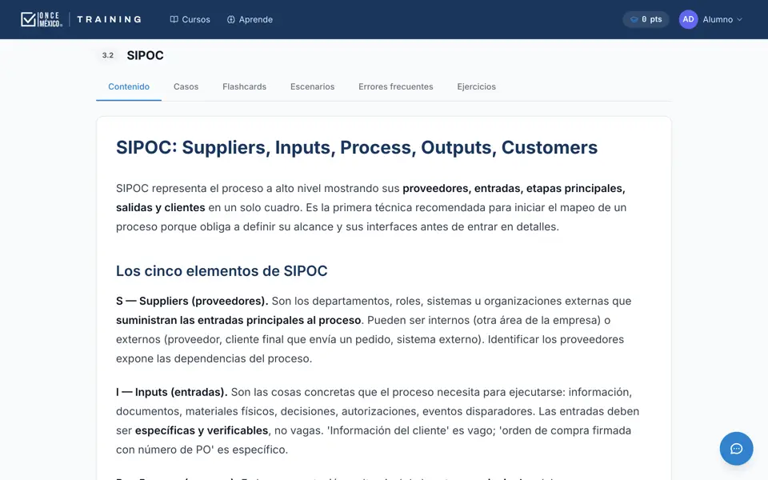The width and height of the screenshot is (768, 480).
Task: Click the 3.2 section number badge
Action: point(108,55)
